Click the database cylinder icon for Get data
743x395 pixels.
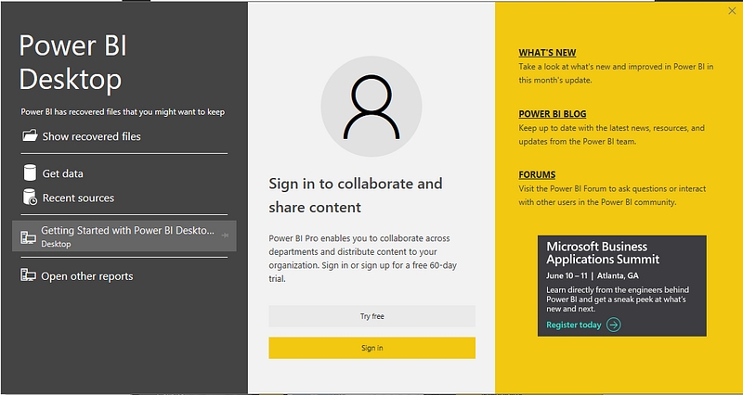30,172
